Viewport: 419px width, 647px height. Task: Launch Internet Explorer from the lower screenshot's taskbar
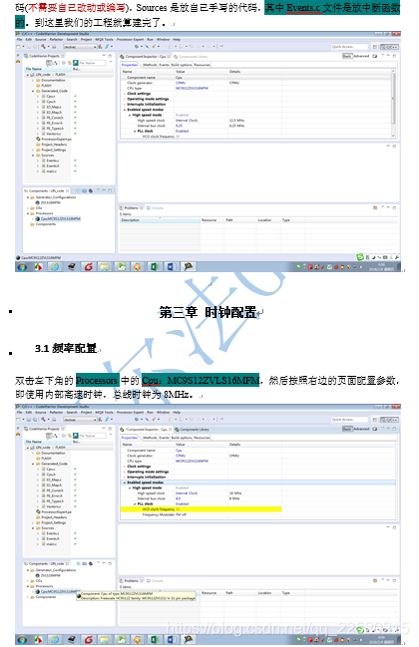(x=55, y=640)
